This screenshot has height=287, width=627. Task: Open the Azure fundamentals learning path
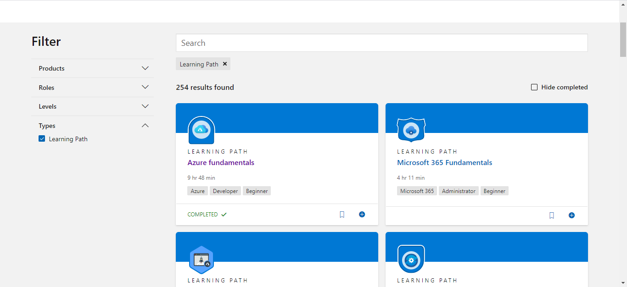click(221, 162)
